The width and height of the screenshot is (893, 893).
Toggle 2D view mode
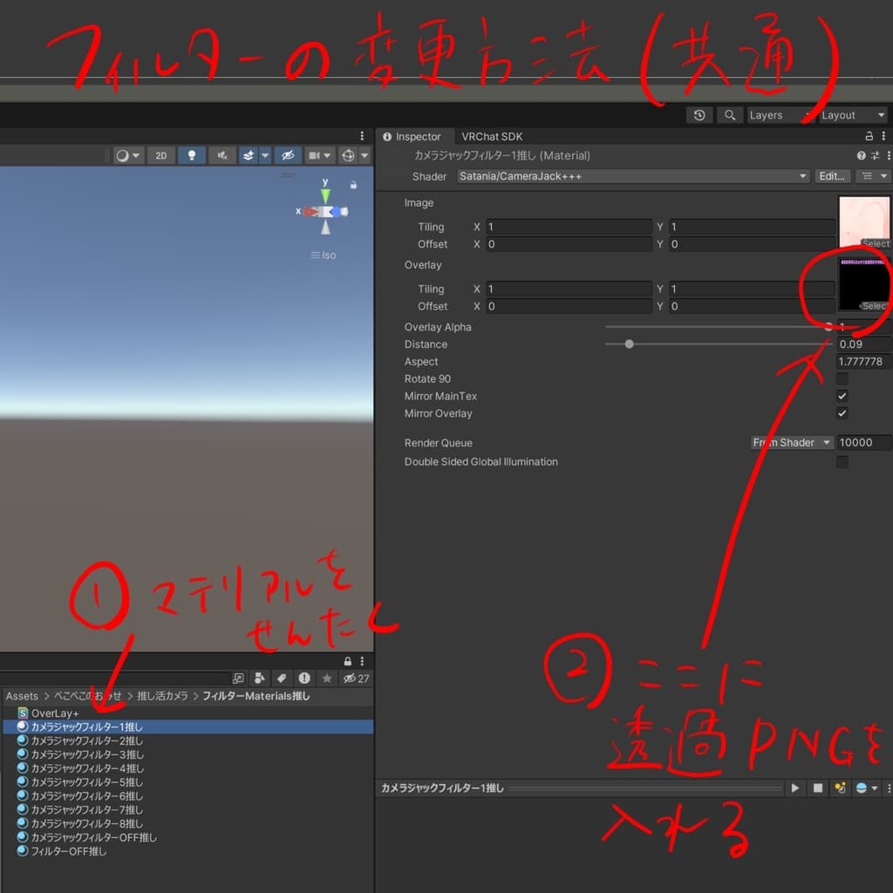coord(161,155)
